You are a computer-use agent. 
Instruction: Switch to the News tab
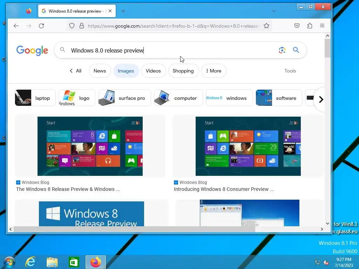(x=100, y=71)
